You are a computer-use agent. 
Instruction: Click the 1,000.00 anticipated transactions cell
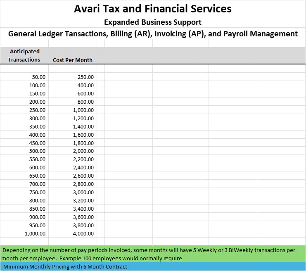[36, 234]
